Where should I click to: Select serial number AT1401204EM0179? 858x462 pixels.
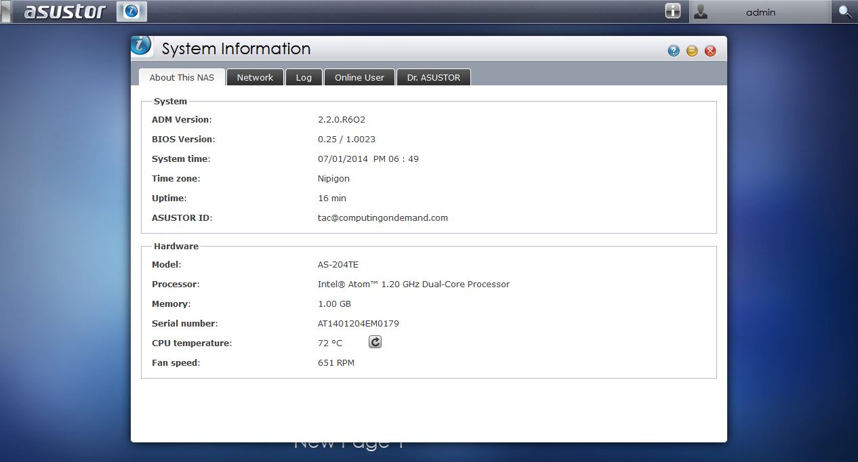coord(359,323)
